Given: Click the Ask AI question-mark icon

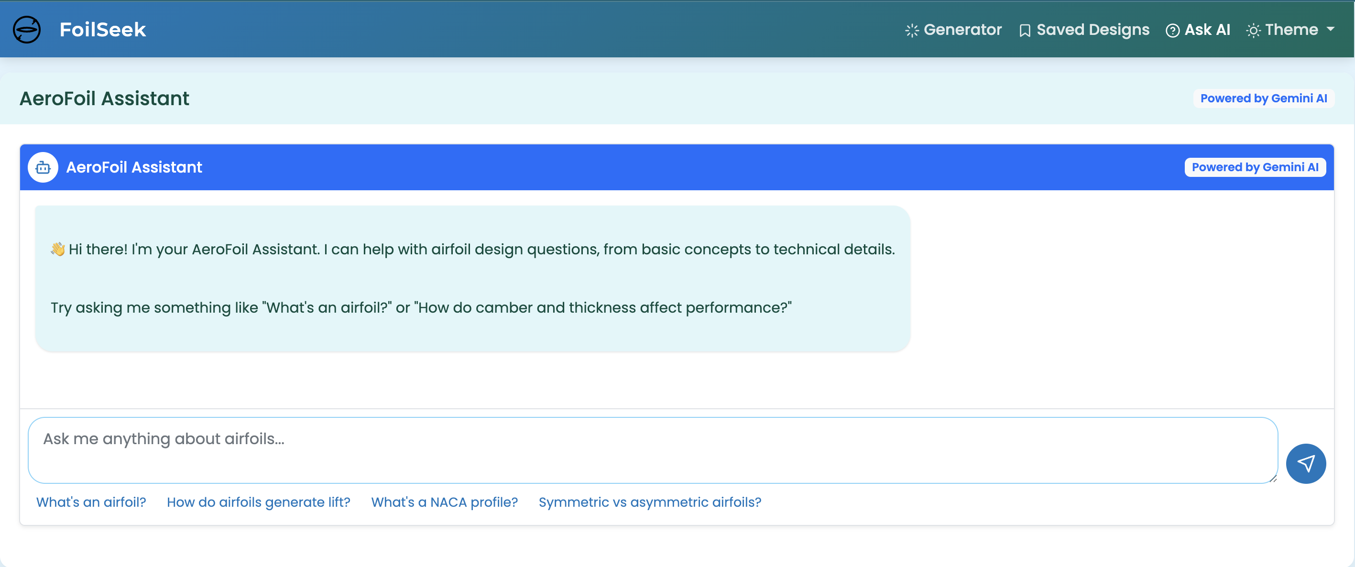Looking at the screenshot, I should (1172, 31).
